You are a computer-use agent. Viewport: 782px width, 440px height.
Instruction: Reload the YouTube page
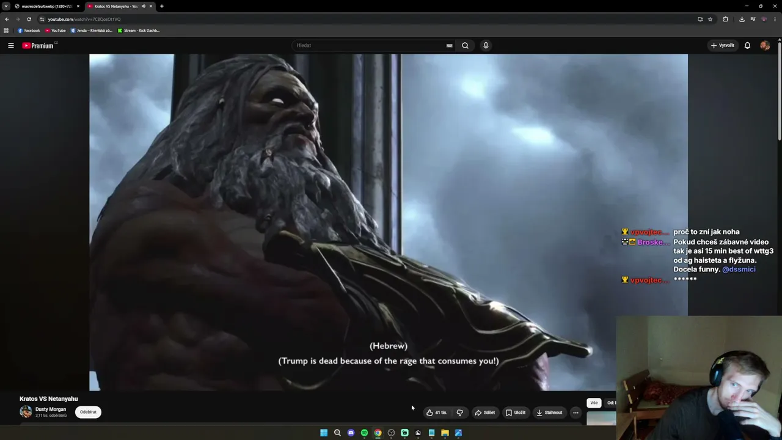tap(29, 19)
